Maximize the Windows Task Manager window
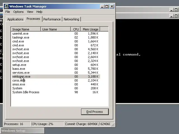Screen dimensions: 179x134 coord(107,6)
